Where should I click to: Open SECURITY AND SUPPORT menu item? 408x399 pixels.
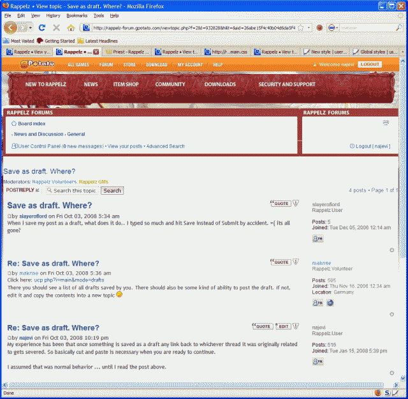click(x=287, y=84)
